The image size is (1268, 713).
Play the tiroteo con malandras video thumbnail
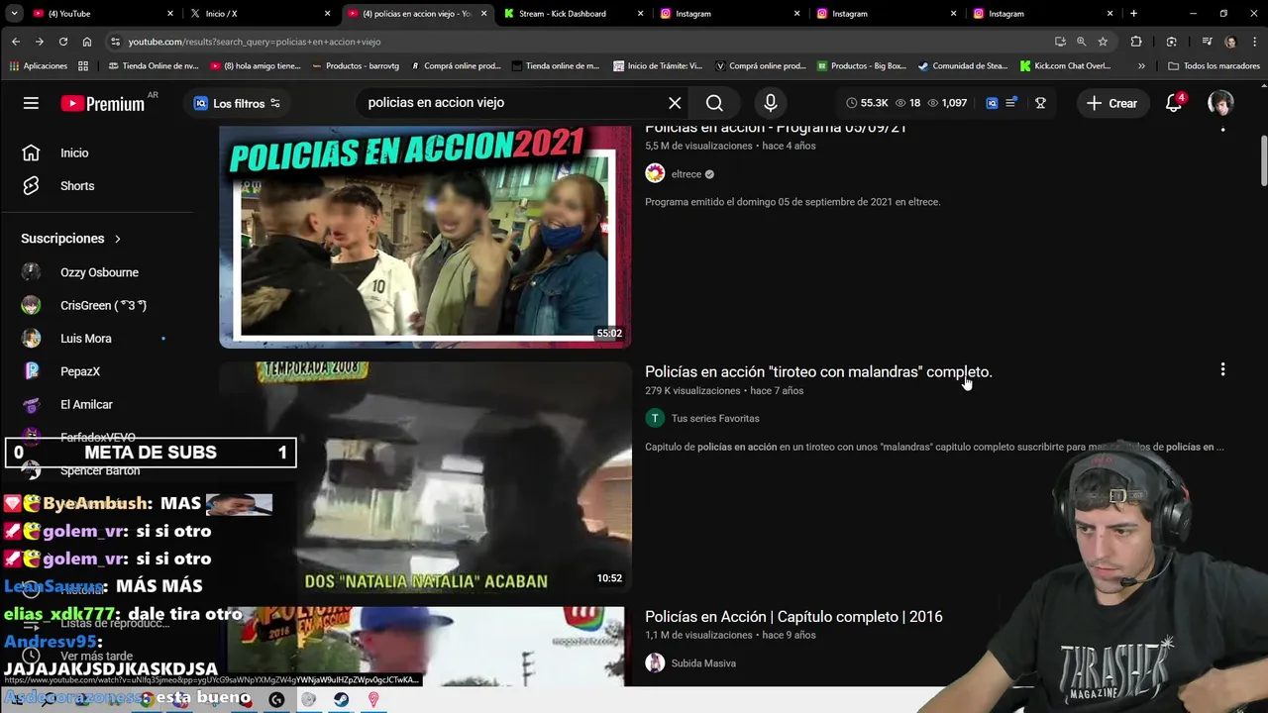click(425, 478)
